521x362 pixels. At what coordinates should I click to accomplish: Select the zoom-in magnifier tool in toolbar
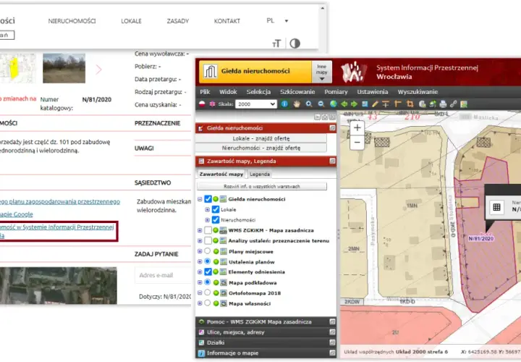309,104
